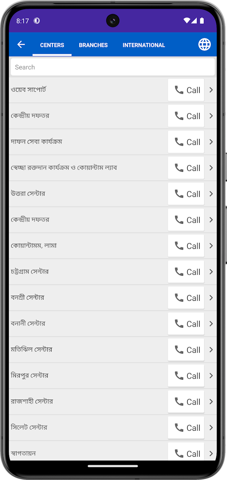This screenshot has height=480, width=227.
Task: Call the মিরপুর সেন্টার button
Action: (x=186, y=376)
